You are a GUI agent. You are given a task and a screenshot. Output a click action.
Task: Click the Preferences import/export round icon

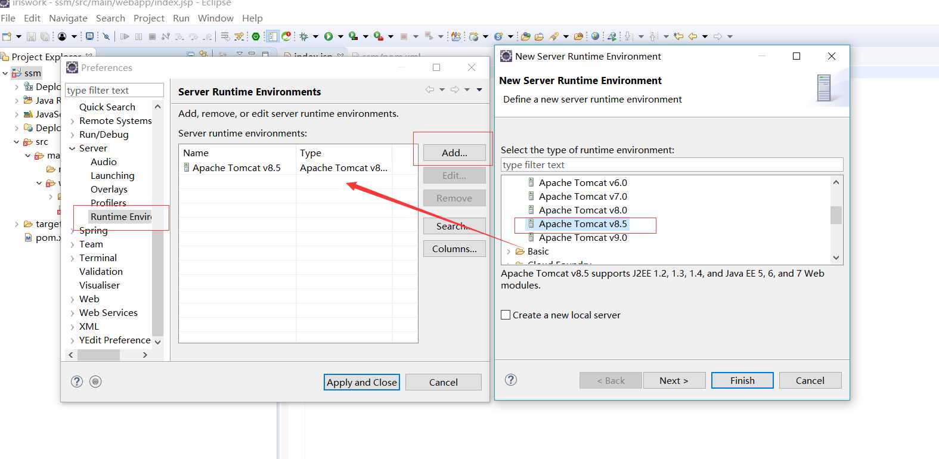click(x=95, y=382)
